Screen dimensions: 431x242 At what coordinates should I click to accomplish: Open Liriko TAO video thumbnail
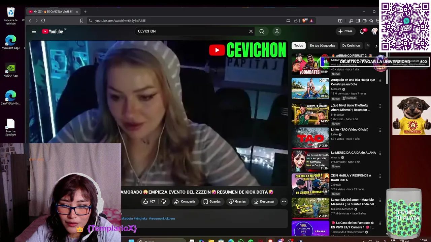[x=310, y=138]
